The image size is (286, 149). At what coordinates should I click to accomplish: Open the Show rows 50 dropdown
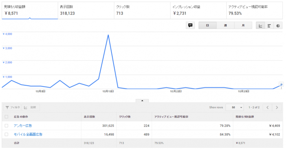[235, 107]
